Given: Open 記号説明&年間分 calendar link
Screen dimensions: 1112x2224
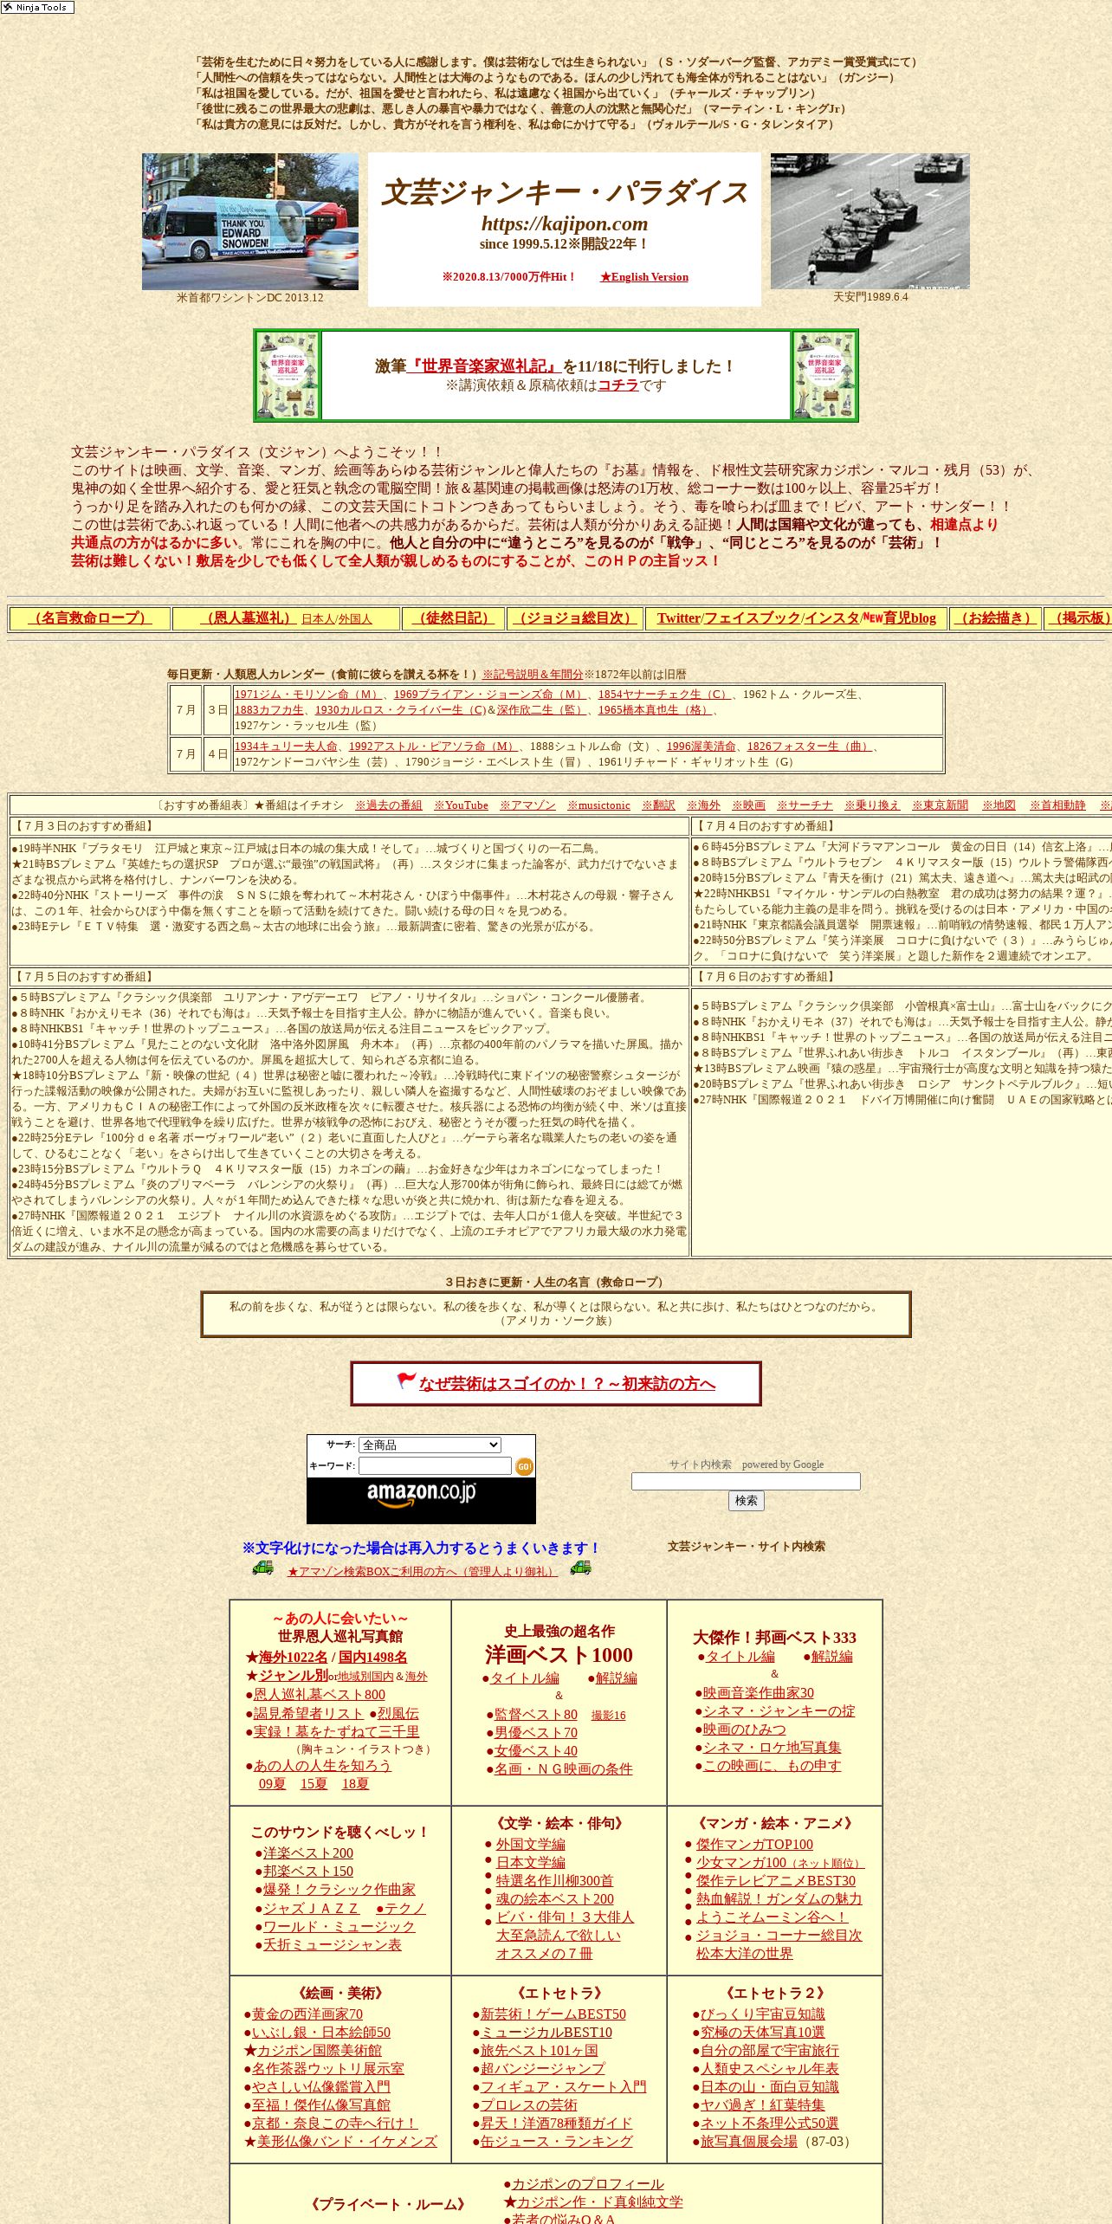Looking at the screenshot, I should coord(533,674).
